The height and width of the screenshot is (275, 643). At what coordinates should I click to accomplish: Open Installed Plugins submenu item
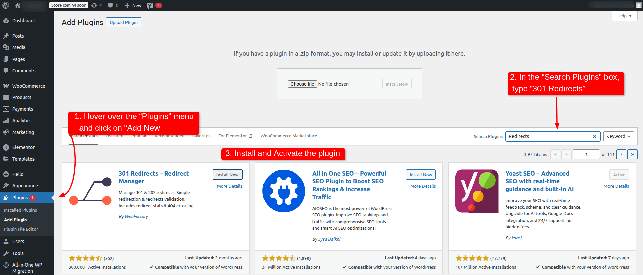coord(20,210)
